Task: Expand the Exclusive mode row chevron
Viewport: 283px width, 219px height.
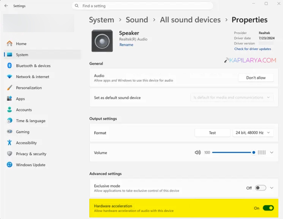Action: pos(272,188)
